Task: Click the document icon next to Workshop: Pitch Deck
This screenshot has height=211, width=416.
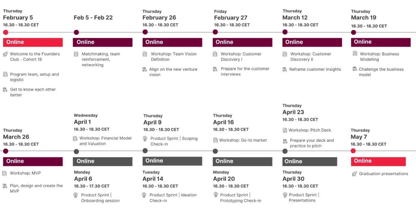Action: click(285, 130)
